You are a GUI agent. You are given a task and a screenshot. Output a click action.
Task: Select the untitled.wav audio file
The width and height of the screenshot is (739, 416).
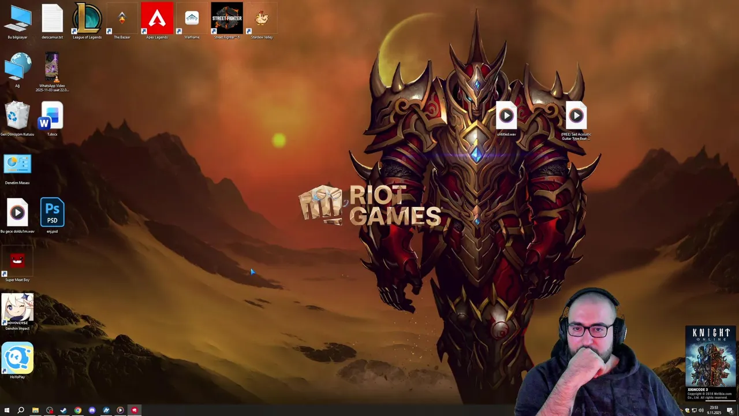(506, 119)
